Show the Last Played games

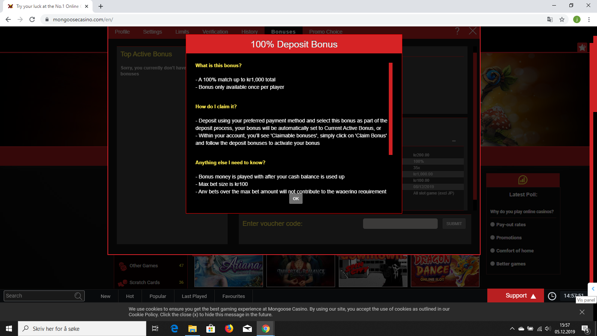click(194, 296)
